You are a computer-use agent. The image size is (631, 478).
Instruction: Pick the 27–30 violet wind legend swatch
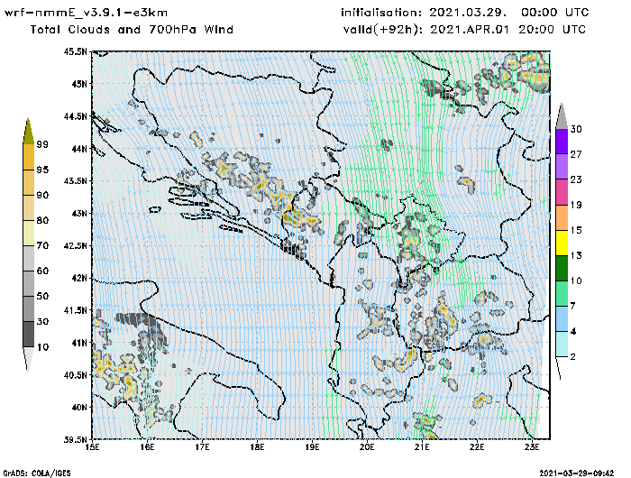coord(562,142)
